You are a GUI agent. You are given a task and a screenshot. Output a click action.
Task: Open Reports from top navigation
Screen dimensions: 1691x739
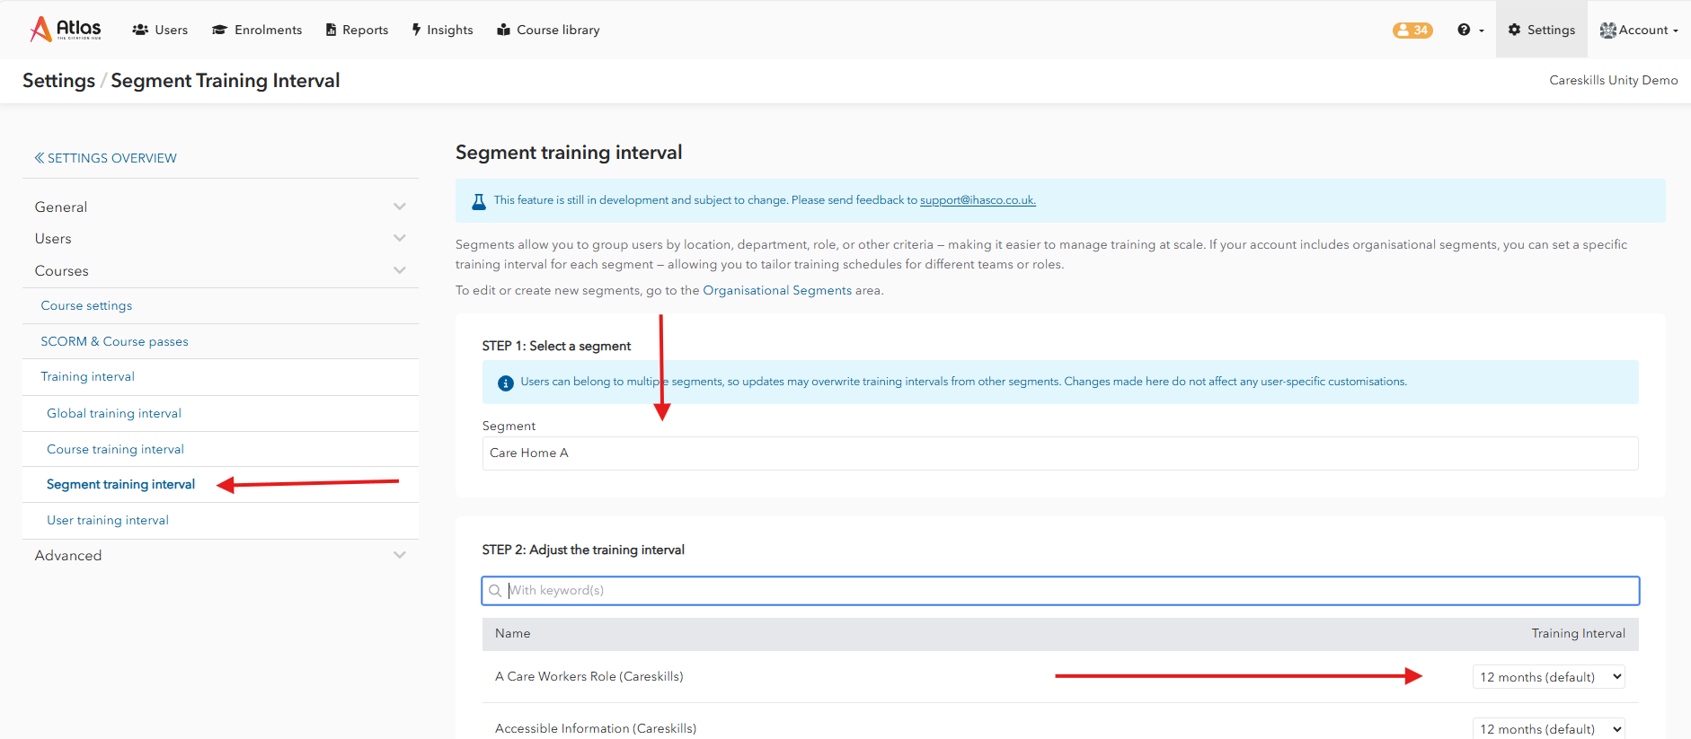[x=357, y=30]
